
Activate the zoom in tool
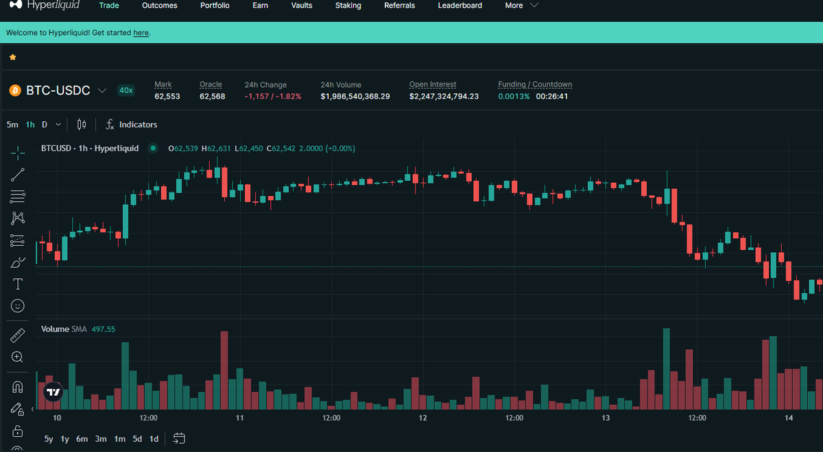pyautogui.click(x=18, y=357)
